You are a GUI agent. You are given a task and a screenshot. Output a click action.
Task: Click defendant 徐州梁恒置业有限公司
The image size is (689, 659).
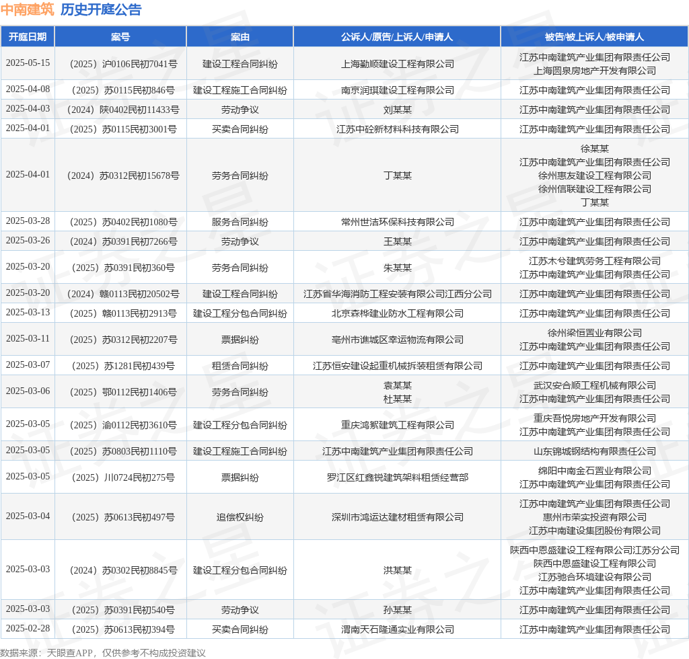(x=595, y=333)
